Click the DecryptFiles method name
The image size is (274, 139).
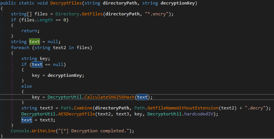pyautogui.click(x=66, y=3)
